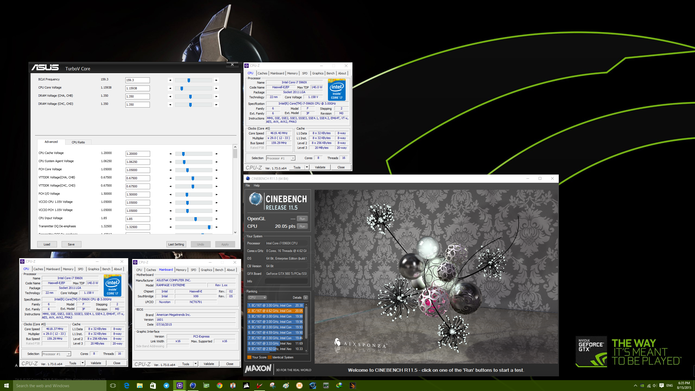Switch to CPU Ratio tab in TurboV Core

(78, 142)
